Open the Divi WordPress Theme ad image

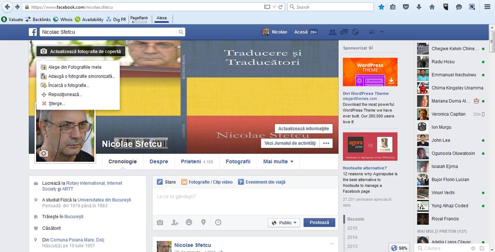(x=370, y=72)
